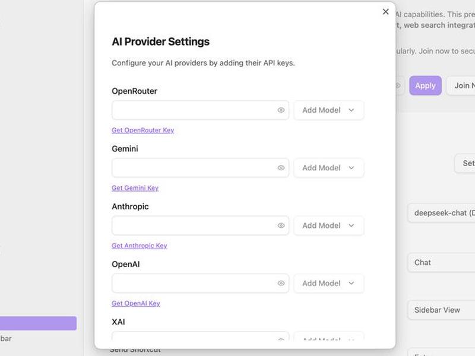The image size is (475, 356).
Task: Click the purple Apply button
Action: click(x=425, y=85)
